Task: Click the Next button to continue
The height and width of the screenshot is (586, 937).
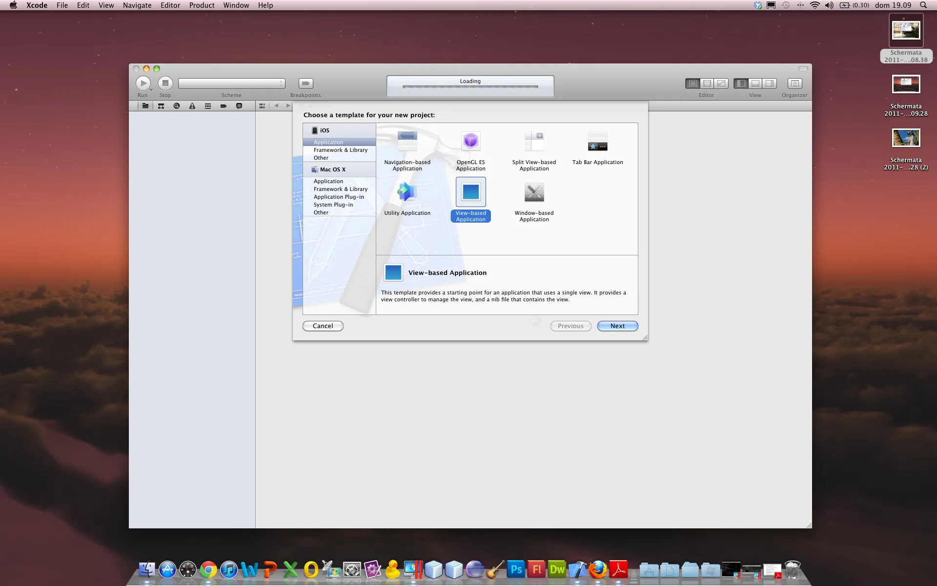Action: [617, 326]
